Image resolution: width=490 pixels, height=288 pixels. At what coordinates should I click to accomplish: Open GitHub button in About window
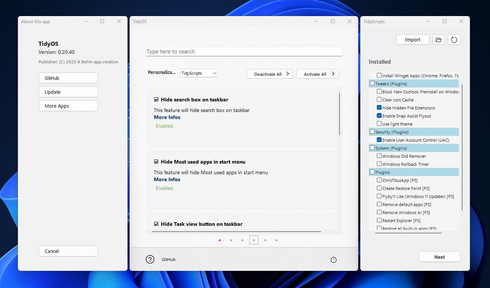coord(68,78)
